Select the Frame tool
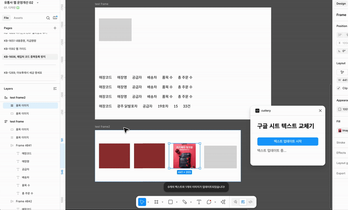 pyautogui.click(x=157, y=202)
